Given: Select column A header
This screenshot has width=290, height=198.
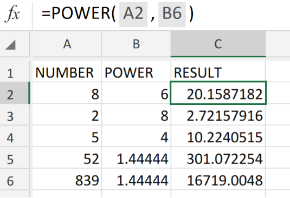Looking at the screenshot, I should coord(67,44).
